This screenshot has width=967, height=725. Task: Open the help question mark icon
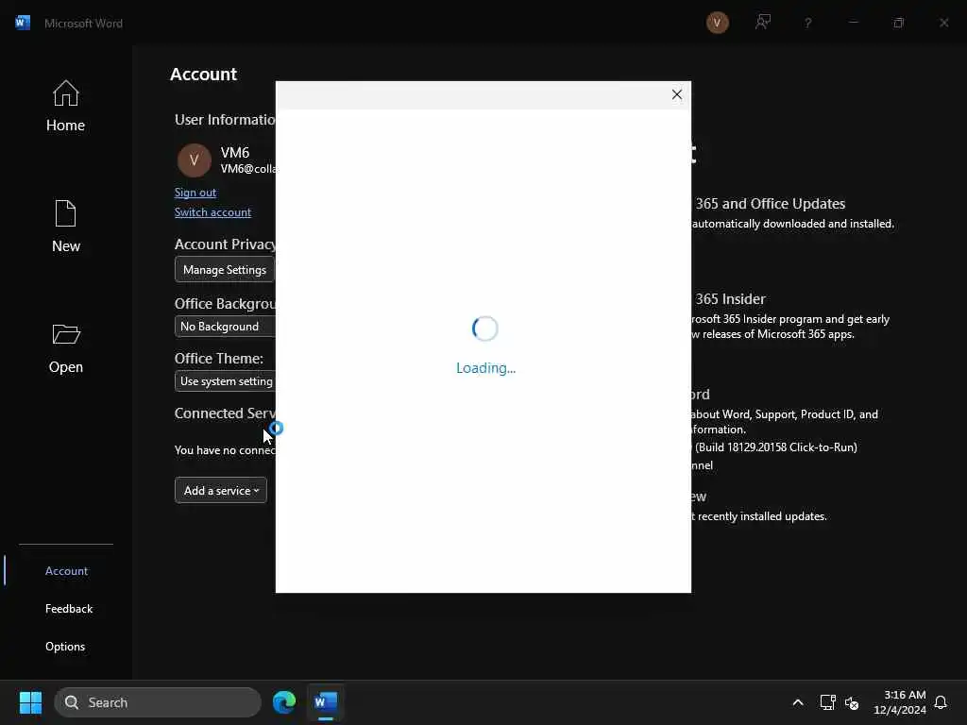click(x=808, y=23)
